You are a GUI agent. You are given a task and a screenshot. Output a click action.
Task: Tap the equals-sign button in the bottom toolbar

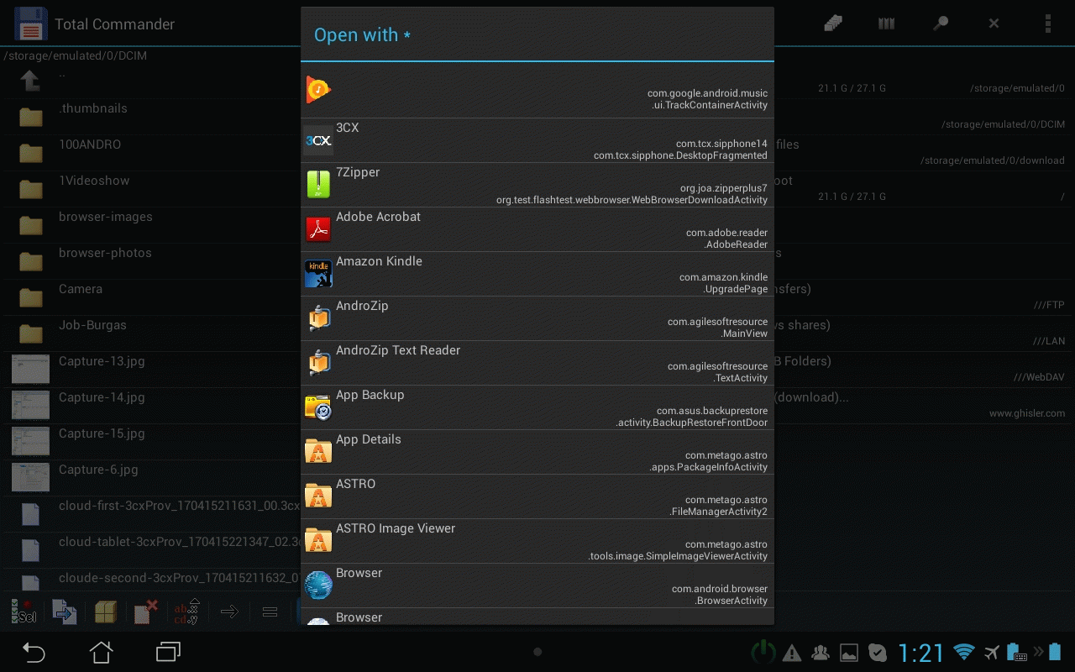pyautogui.click(x=270, y=612)
